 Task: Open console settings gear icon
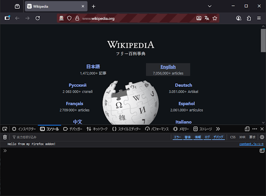[x=262, y=137]
